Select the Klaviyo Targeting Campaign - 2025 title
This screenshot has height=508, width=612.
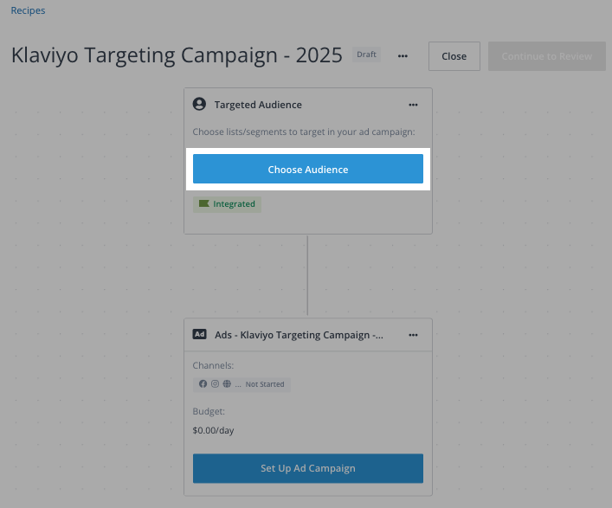point(177,55)
